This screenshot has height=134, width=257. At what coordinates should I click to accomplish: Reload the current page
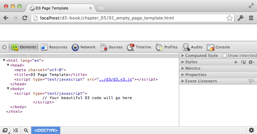click(25, 18)
